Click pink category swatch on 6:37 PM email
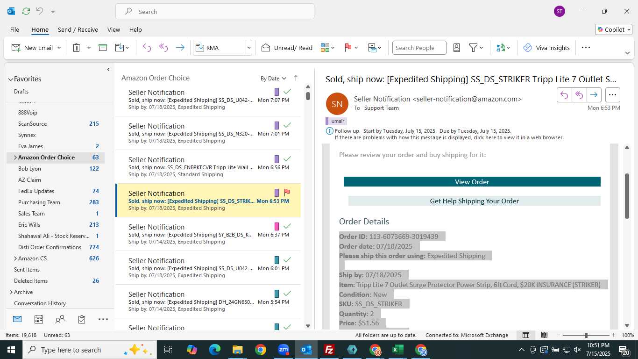The height and width of the screenshot is (359, 638). 276,226
